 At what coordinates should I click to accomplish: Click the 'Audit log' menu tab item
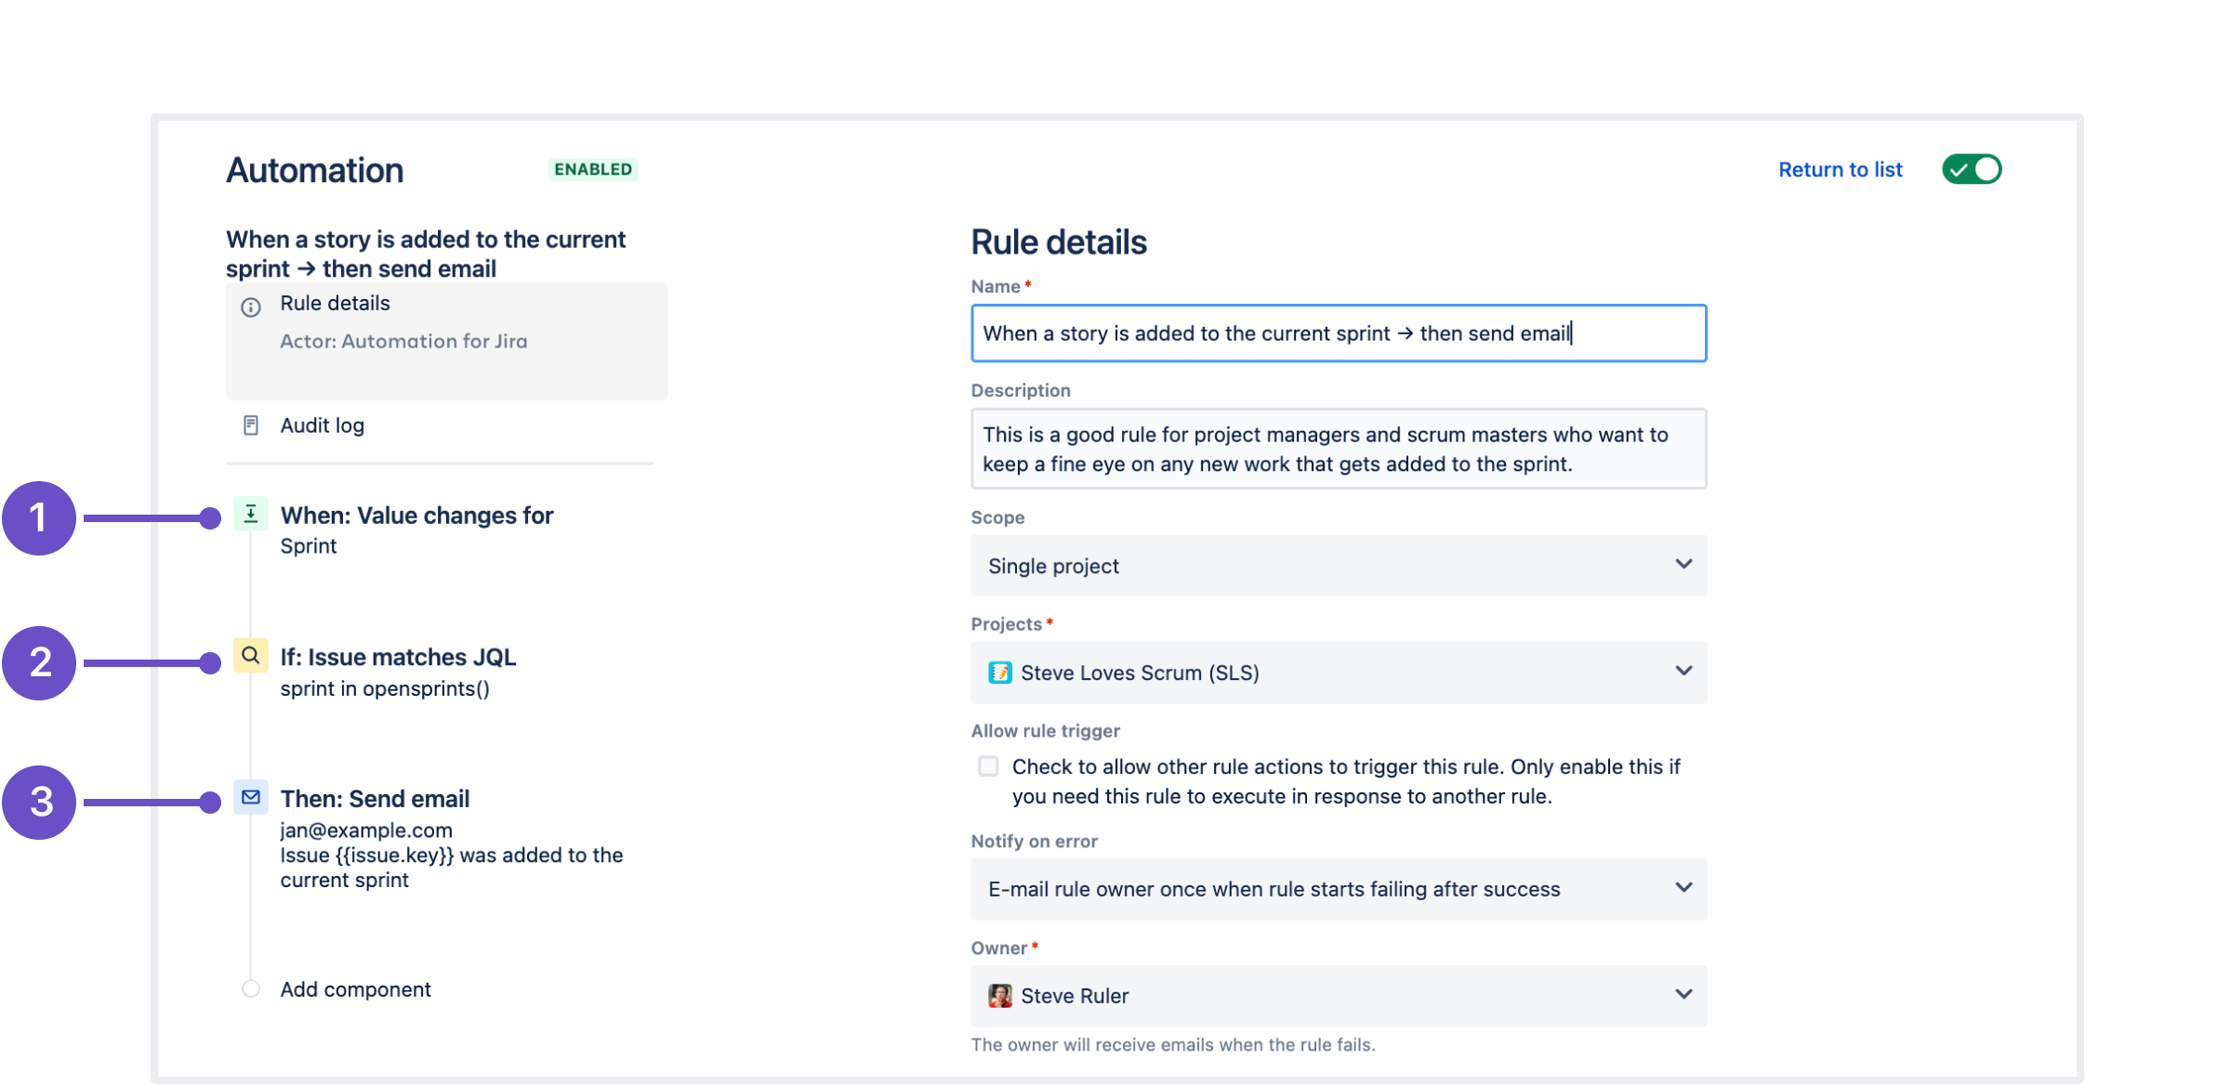(320, 424)
